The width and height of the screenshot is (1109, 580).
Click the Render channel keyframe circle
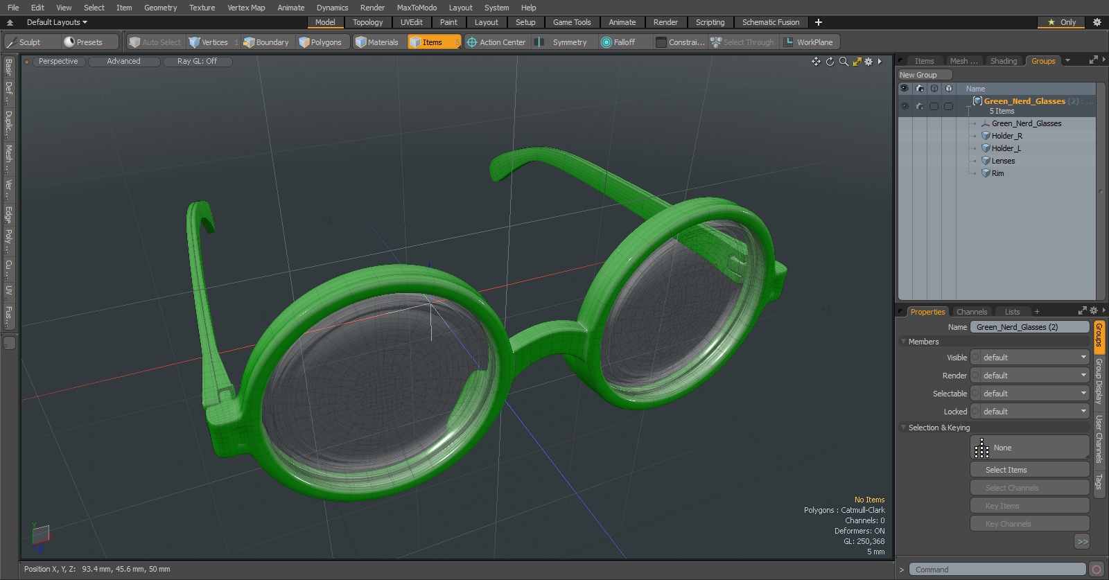(x=976, y=376)
